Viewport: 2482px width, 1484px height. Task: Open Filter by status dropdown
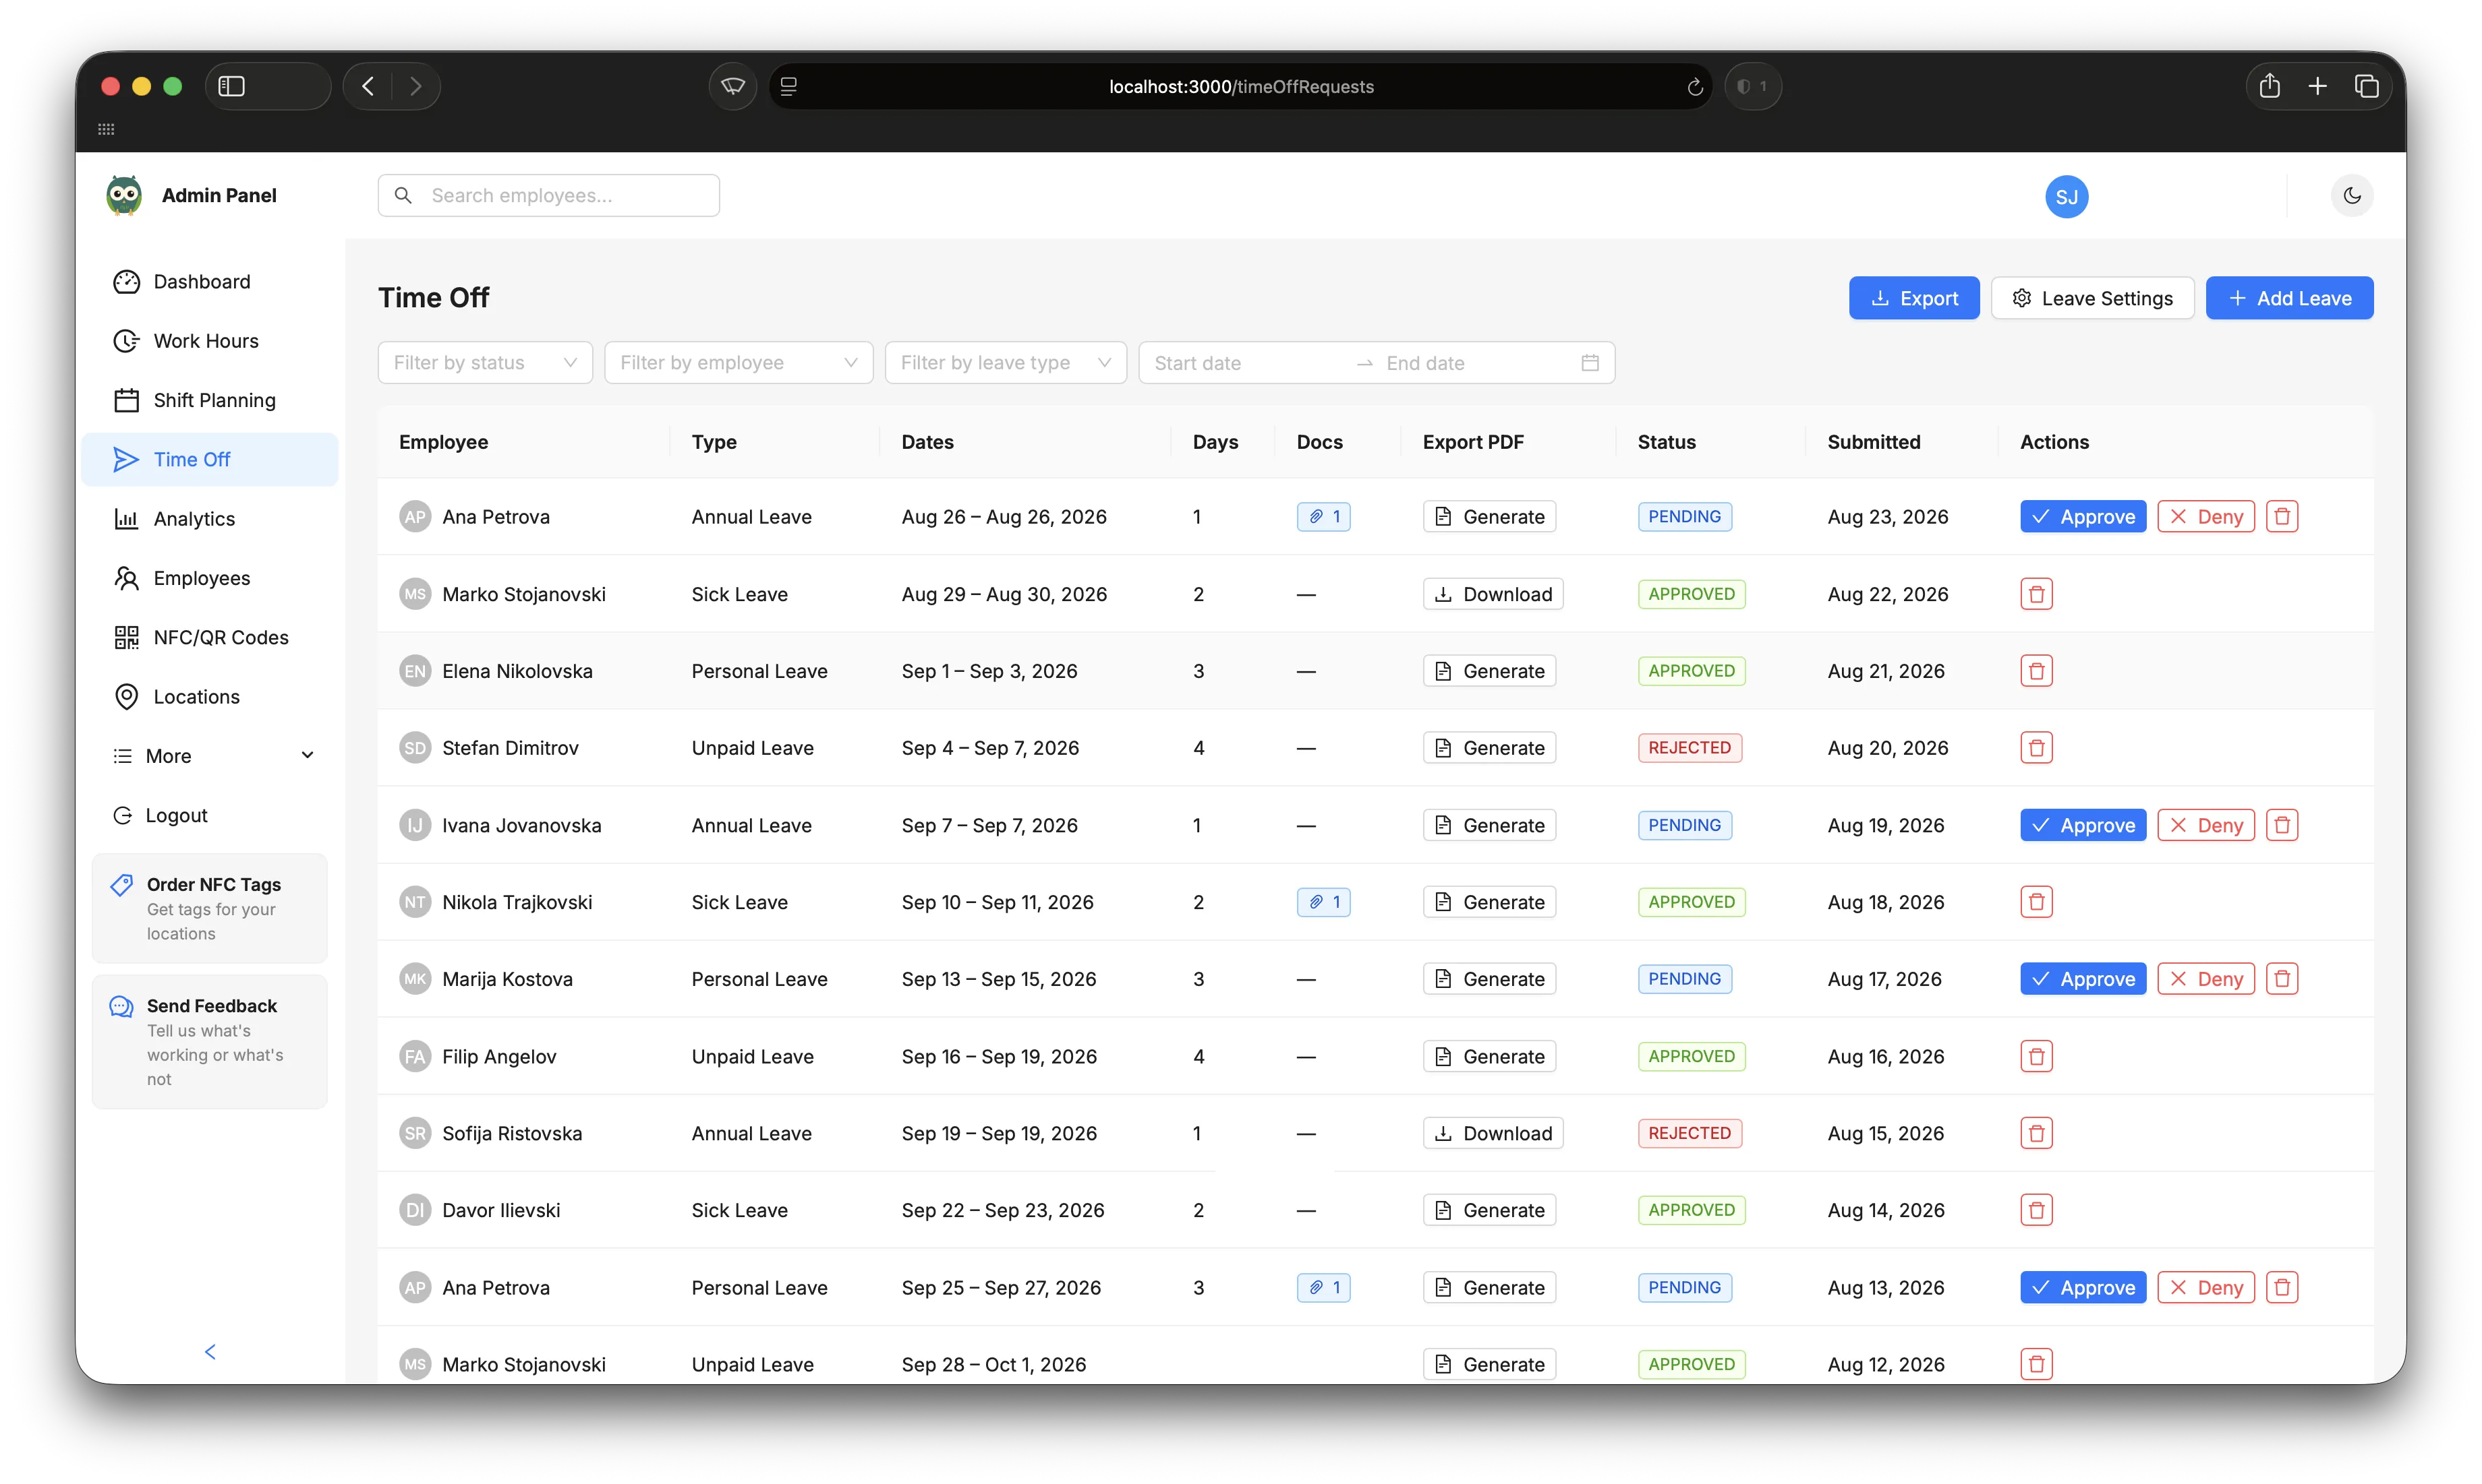[486, 363]
